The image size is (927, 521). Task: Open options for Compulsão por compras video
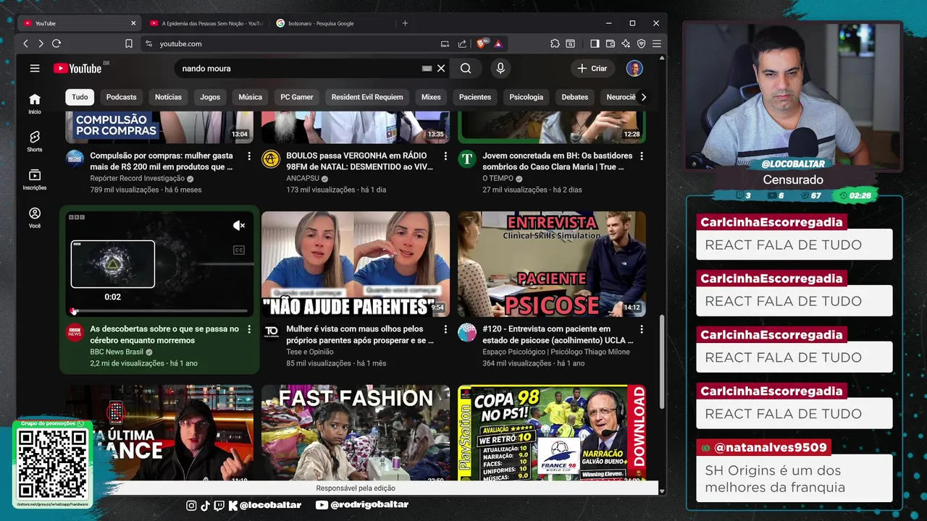[249, 156]
